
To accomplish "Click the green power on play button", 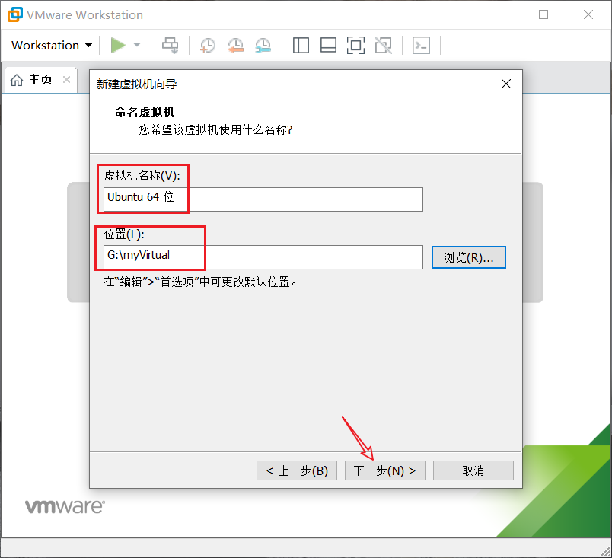I will (118, 45).
